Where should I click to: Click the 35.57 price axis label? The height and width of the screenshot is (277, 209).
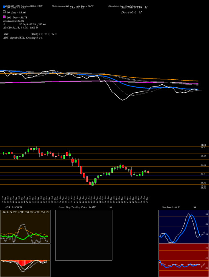tap(203, 156)
